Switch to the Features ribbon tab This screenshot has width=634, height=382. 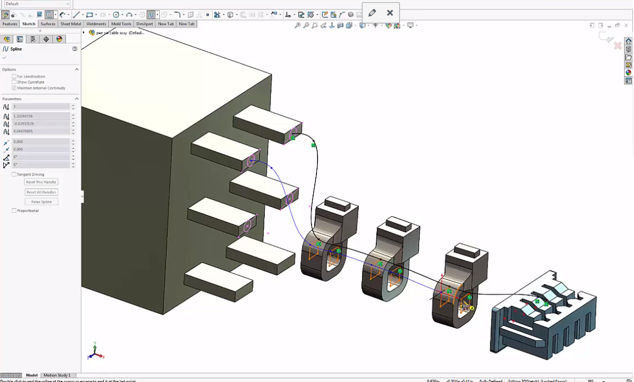coord(9,24)
